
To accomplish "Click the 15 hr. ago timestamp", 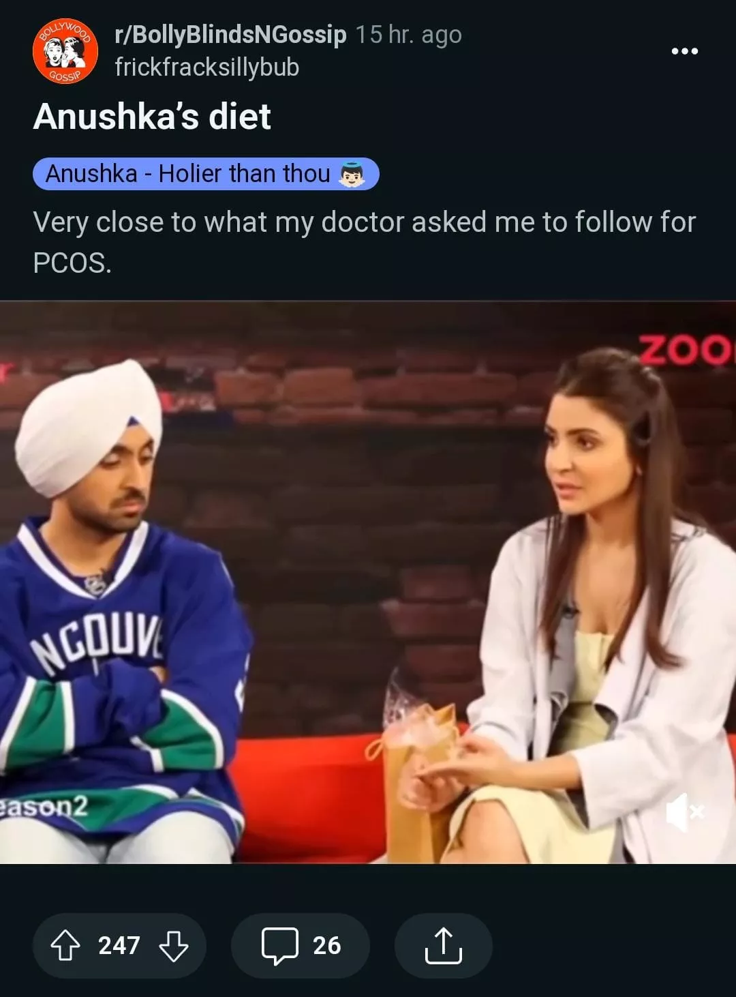I will 409,34.
